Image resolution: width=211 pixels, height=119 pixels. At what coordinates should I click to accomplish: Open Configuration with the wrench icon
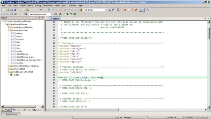pyautogui.click(x=148, y=10)
